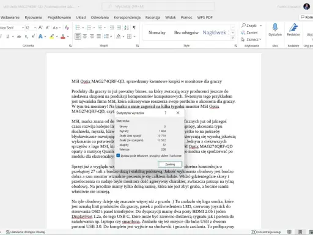Open line spacing options

106,37
